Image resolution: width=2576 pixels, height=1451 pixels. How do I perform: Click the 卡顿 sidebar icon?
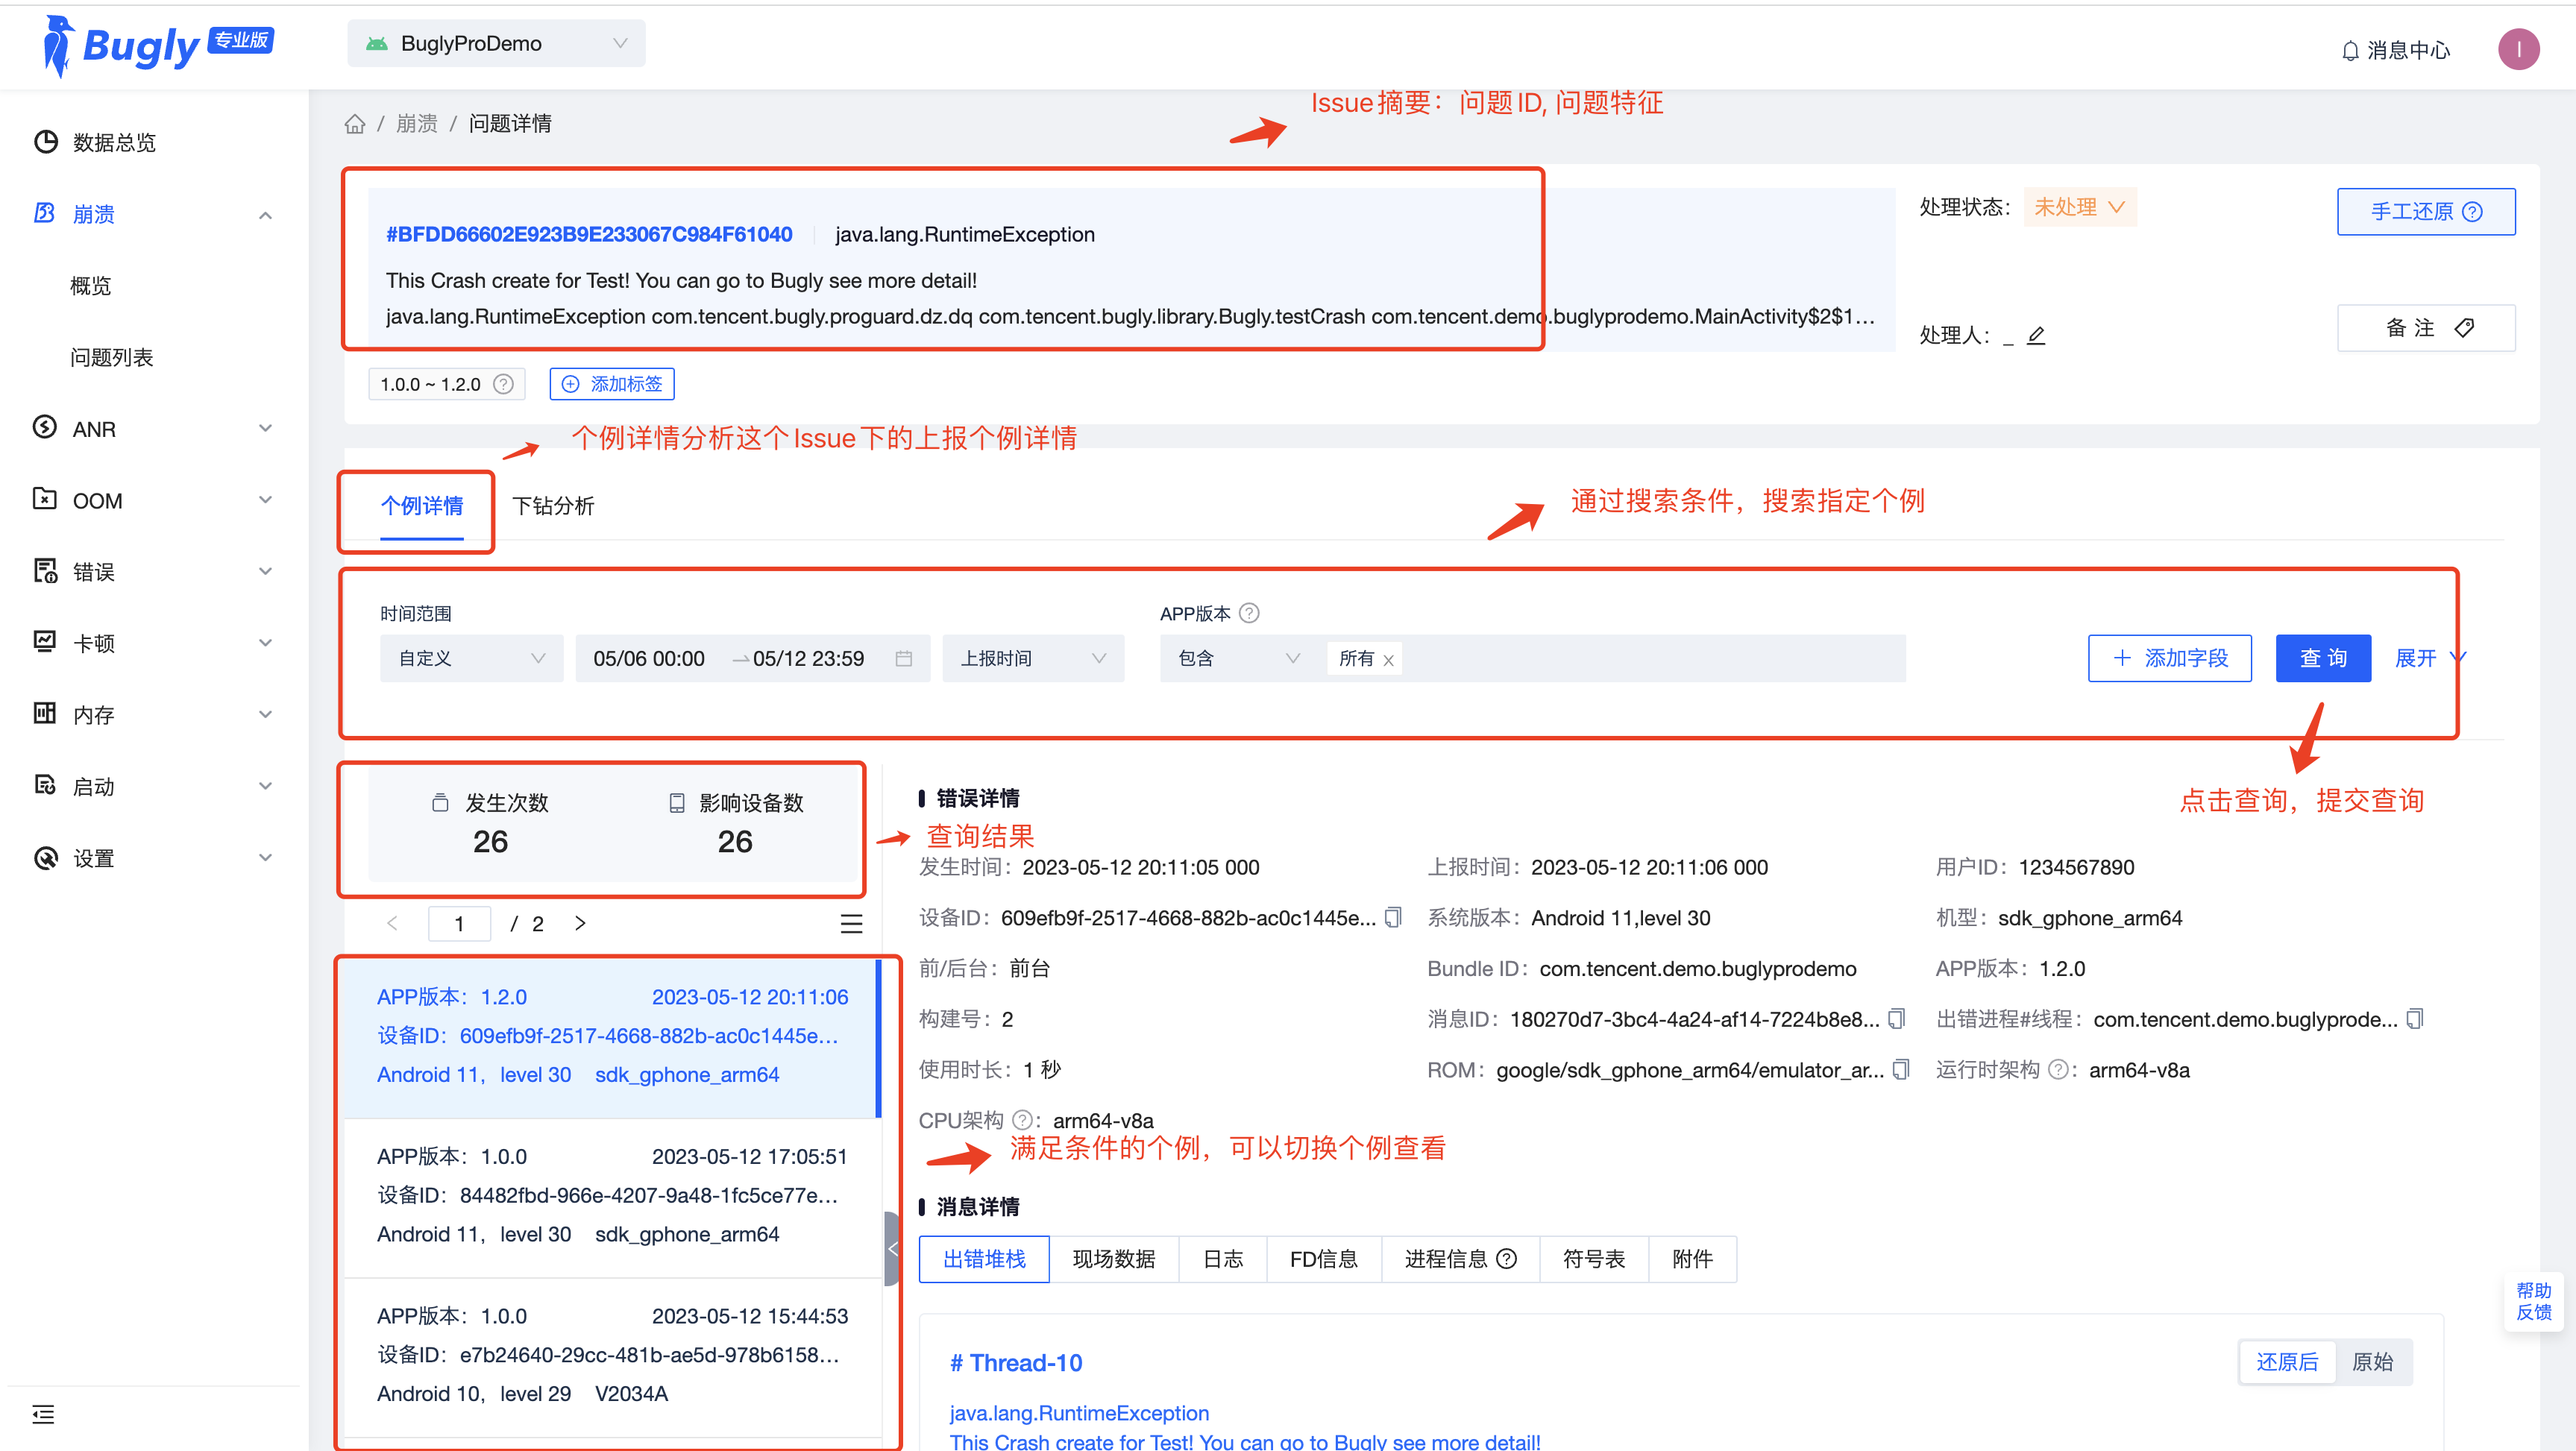click(x=45, y=642)
